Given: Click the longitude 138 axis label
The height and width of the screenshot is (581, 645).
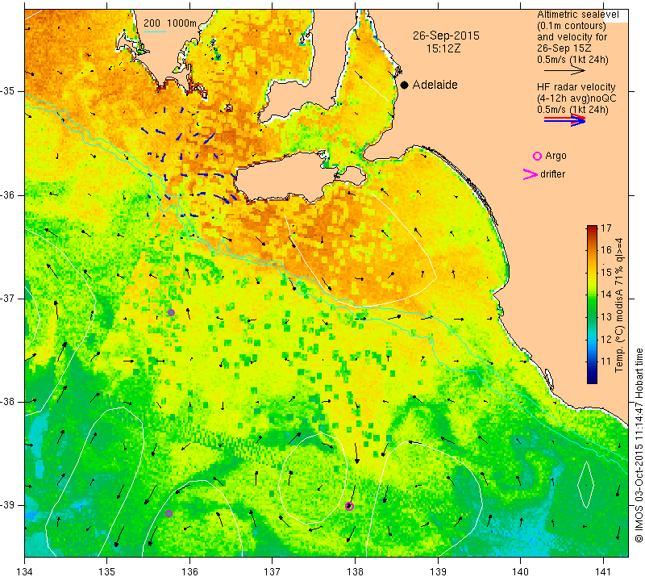Looking at the screenshot, I should 355,571.
